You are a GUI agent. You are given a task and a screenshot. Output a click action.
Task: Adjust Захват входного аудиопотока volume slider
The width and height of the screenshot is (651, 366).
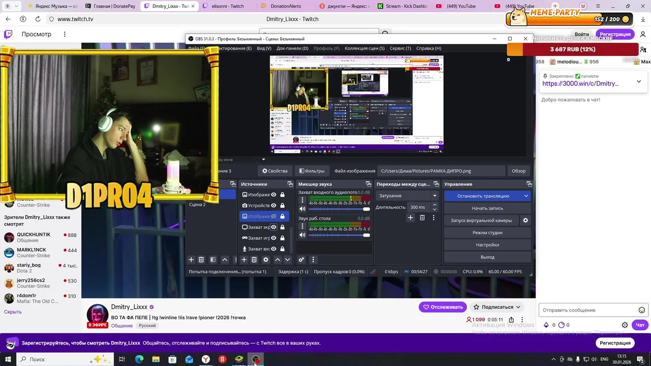click(x=339, y=209)
